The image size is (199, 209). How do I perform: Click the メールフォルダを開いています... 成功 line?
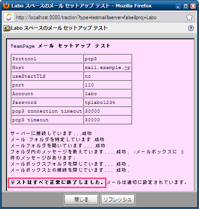click(58, 146)
